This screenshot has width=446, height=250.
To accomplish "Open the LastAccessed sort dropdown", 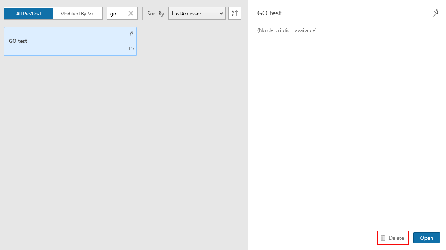I will pos(197,13).
